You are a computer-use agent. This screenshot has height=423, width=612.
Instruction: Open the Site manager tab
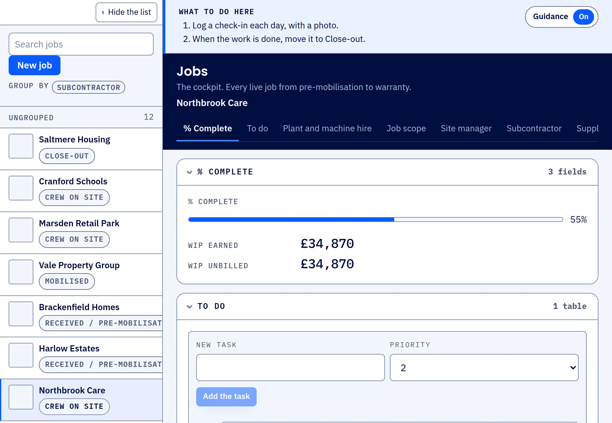tap(466, 128)
